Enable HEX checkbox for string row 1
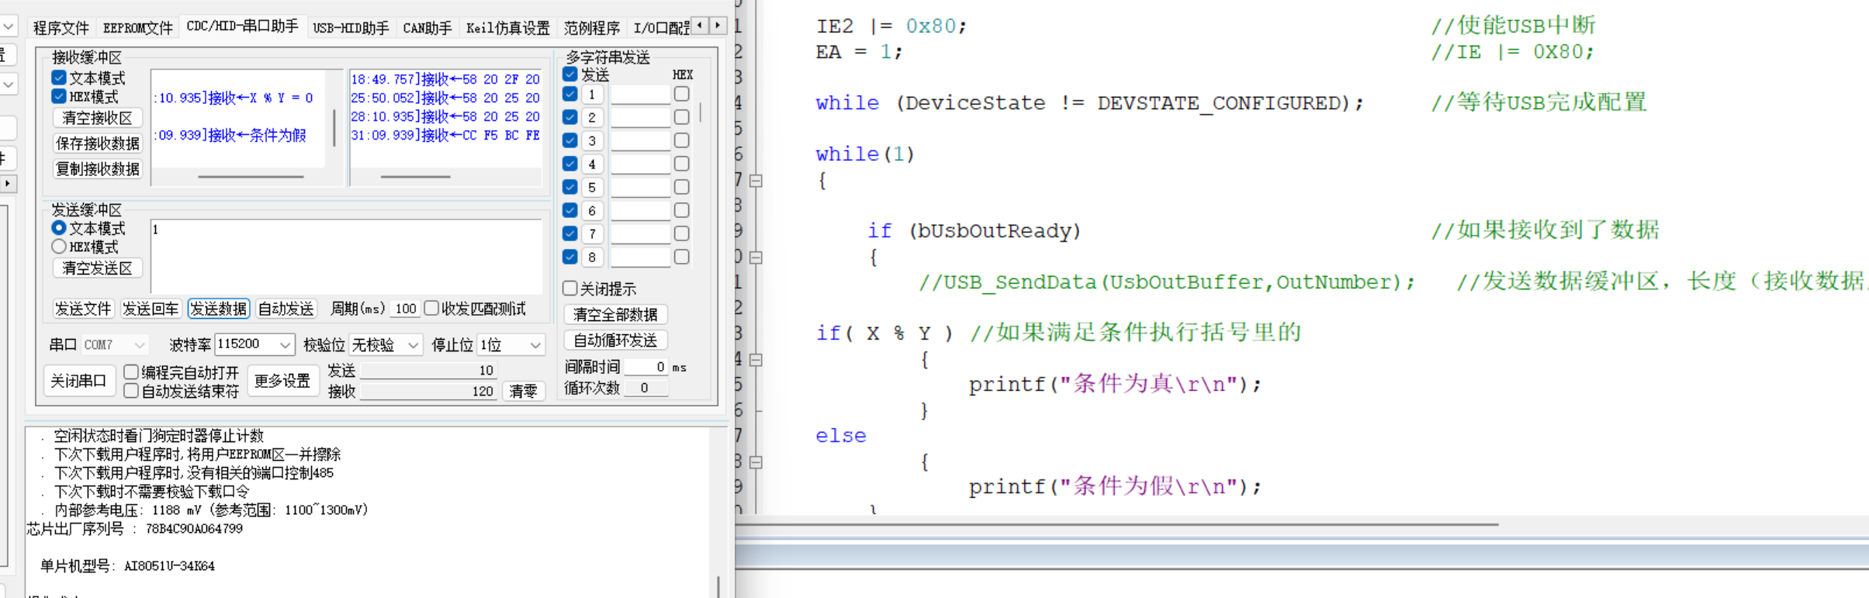Screen dimensions: 1869x598 coord(682,94)
